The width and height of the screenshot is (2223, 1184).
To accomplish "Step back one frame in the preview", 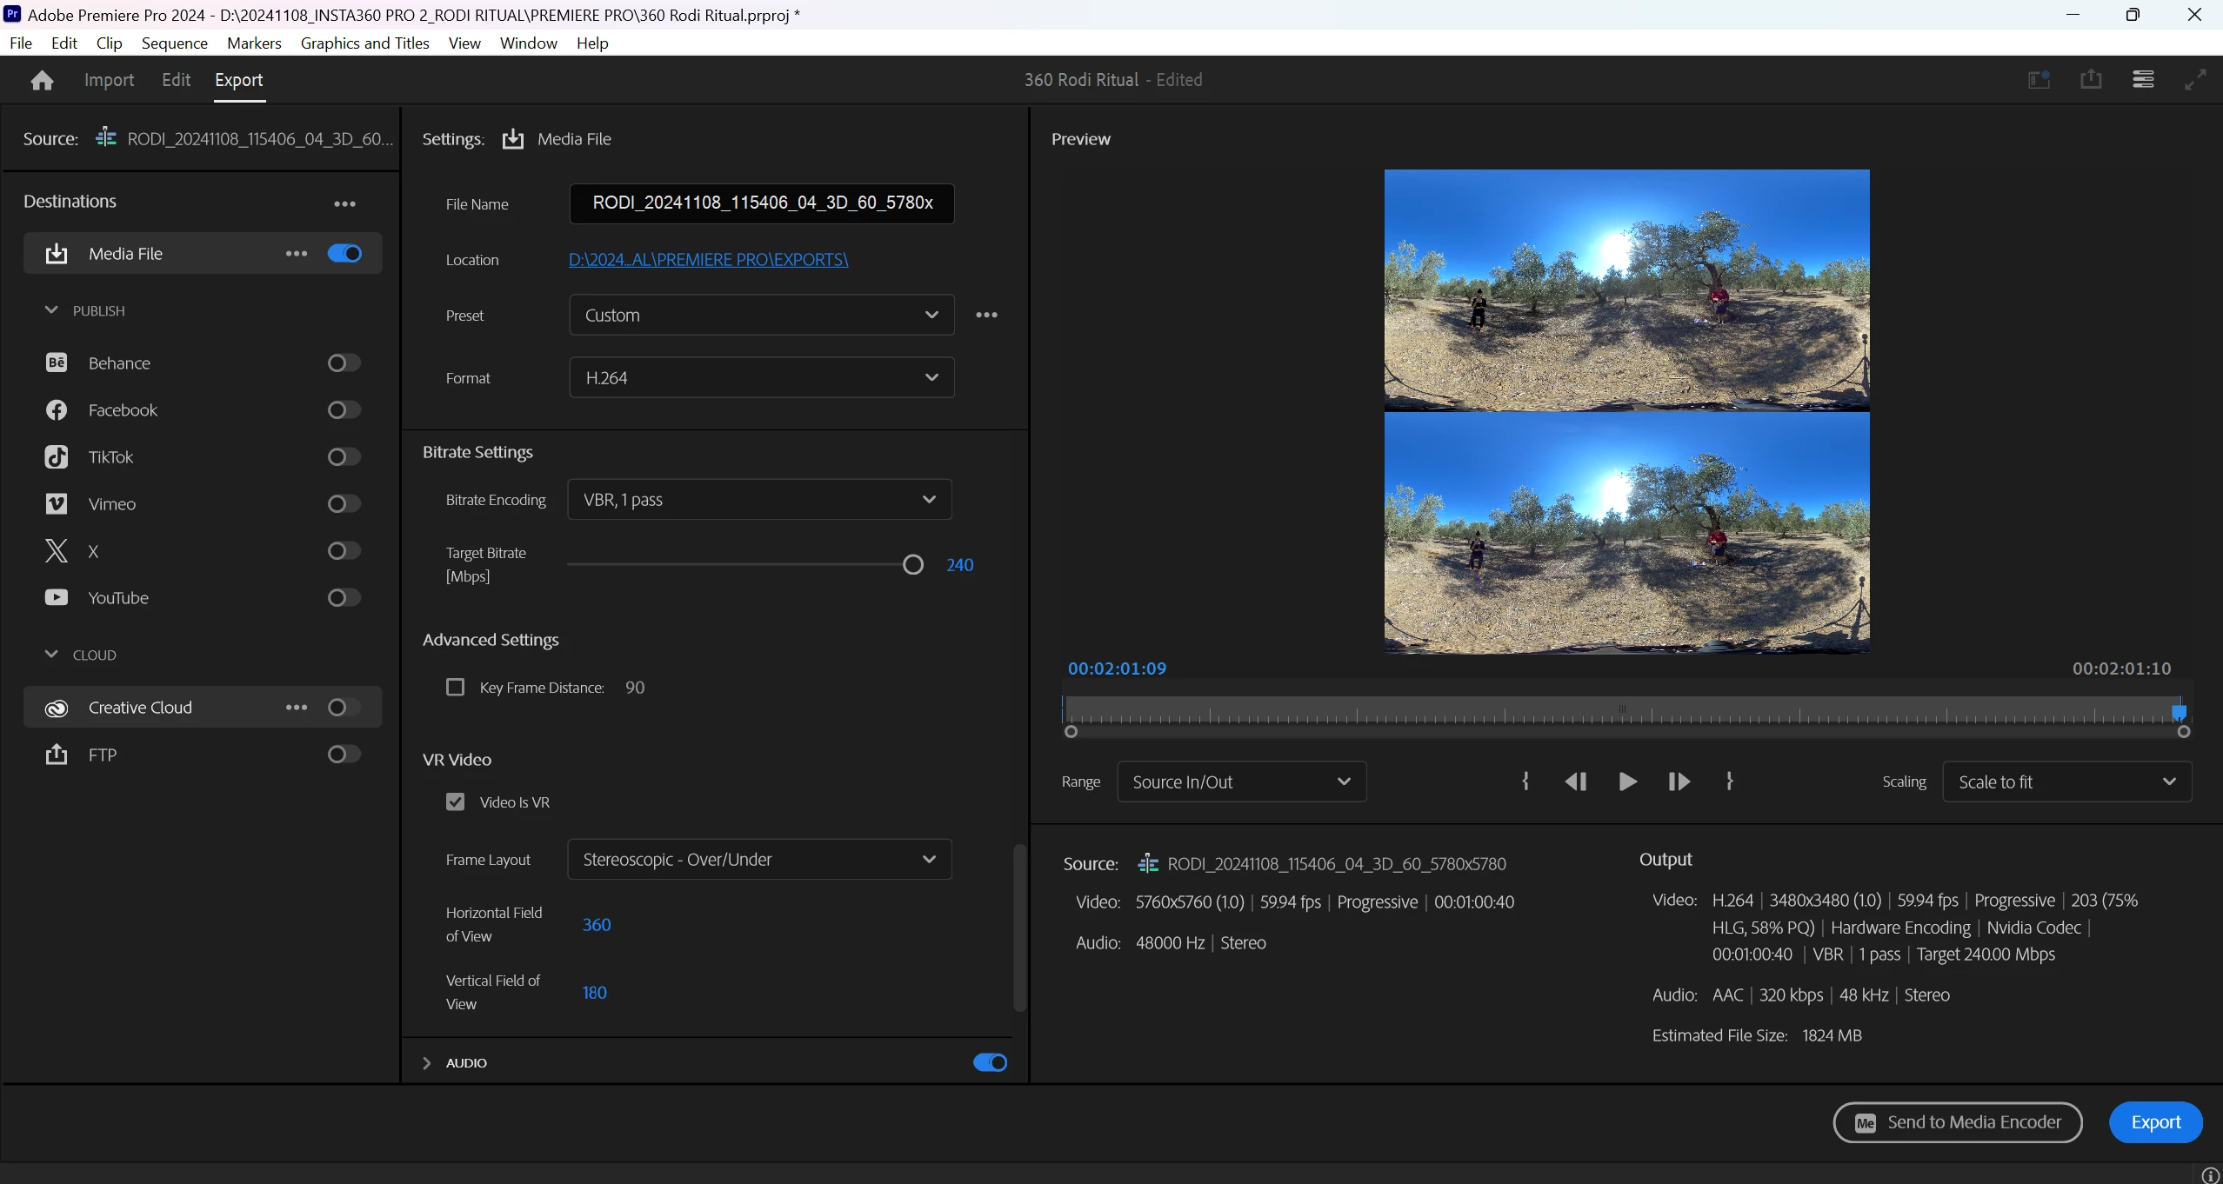I will (1575, 782).
